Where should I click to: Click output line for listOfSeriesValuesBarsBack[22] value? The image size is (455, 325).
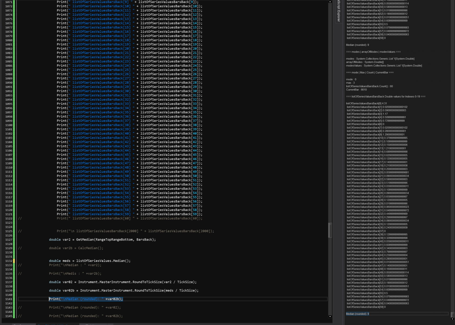[377, 179]
